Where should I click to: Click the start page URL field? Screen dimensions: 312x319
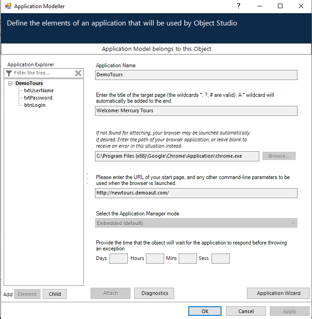coord(196,193)
